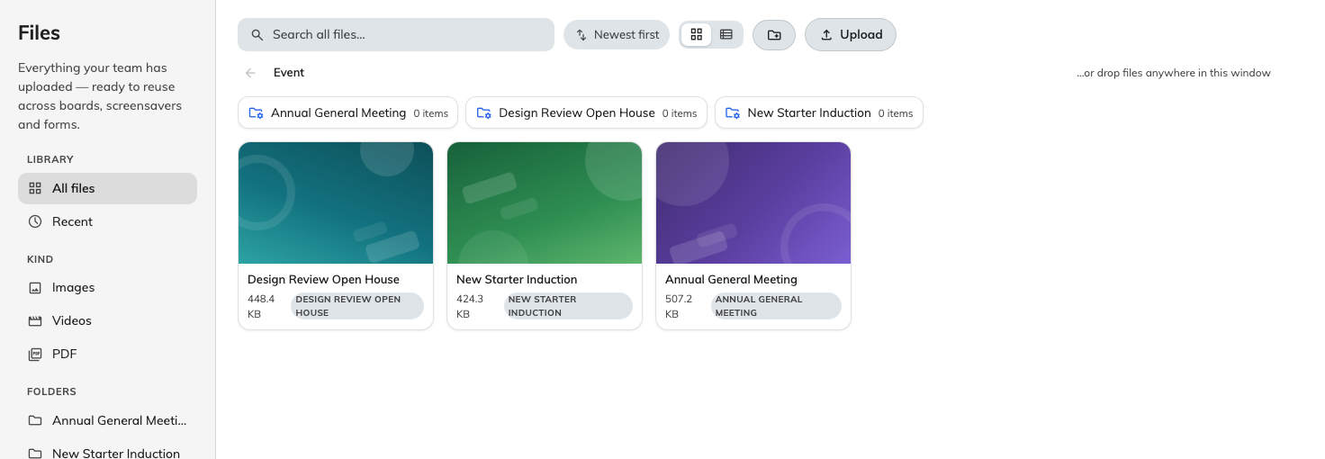Click the Event breadcrumb label
Viewport: 1325px width, 459px height.
[x=289, y=73]
